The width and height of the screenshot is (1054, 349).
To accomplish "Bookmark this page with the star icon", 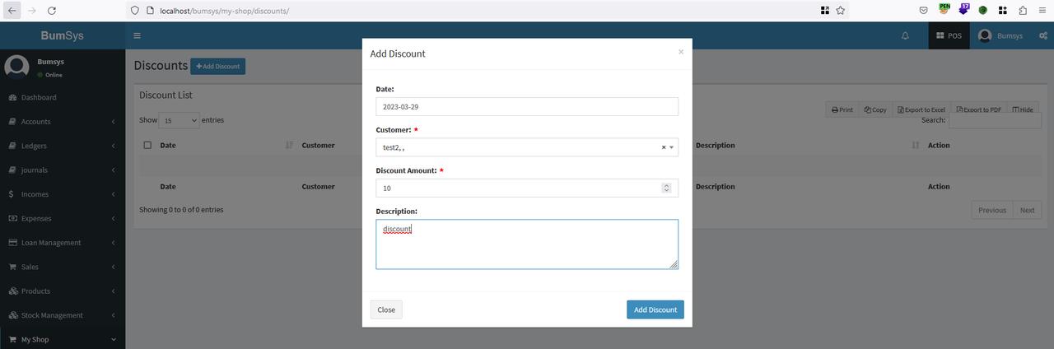I will pos(840,11).
